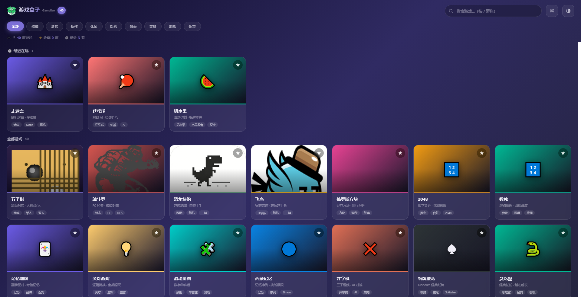
Task: Click the spade icon on 纸牌接龙
Action: pos(451,249)
